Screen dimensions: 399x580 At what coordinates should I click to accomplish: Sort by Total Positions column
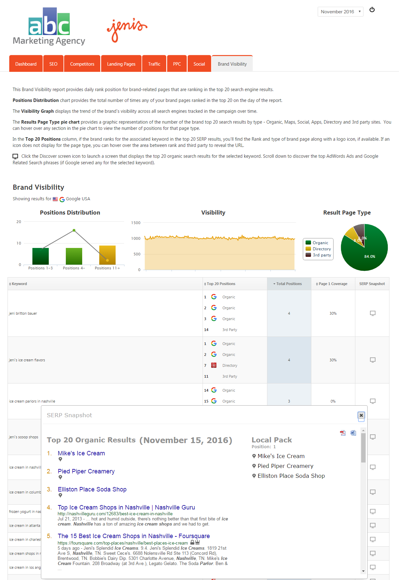[287, 284]
